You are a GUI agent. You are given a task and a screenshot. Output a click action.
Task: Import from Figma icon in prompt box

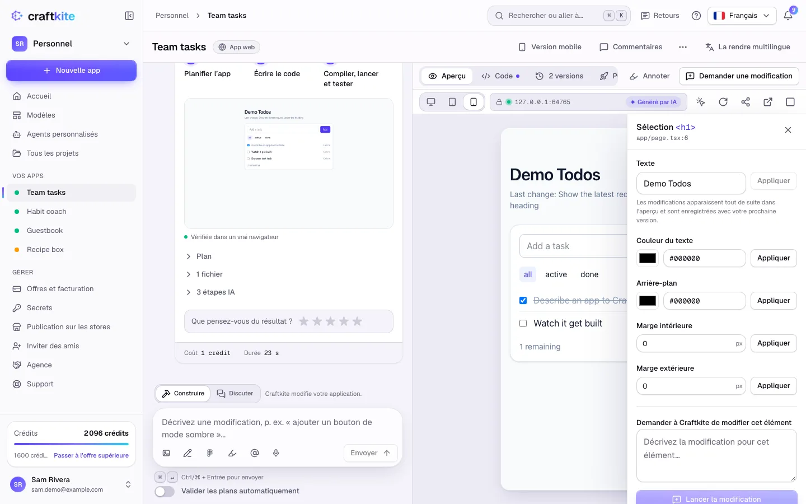tap(210, 453)
